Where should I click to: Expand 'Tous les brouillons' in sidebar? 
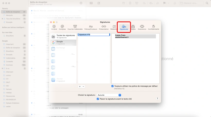(x=2, y=19)
